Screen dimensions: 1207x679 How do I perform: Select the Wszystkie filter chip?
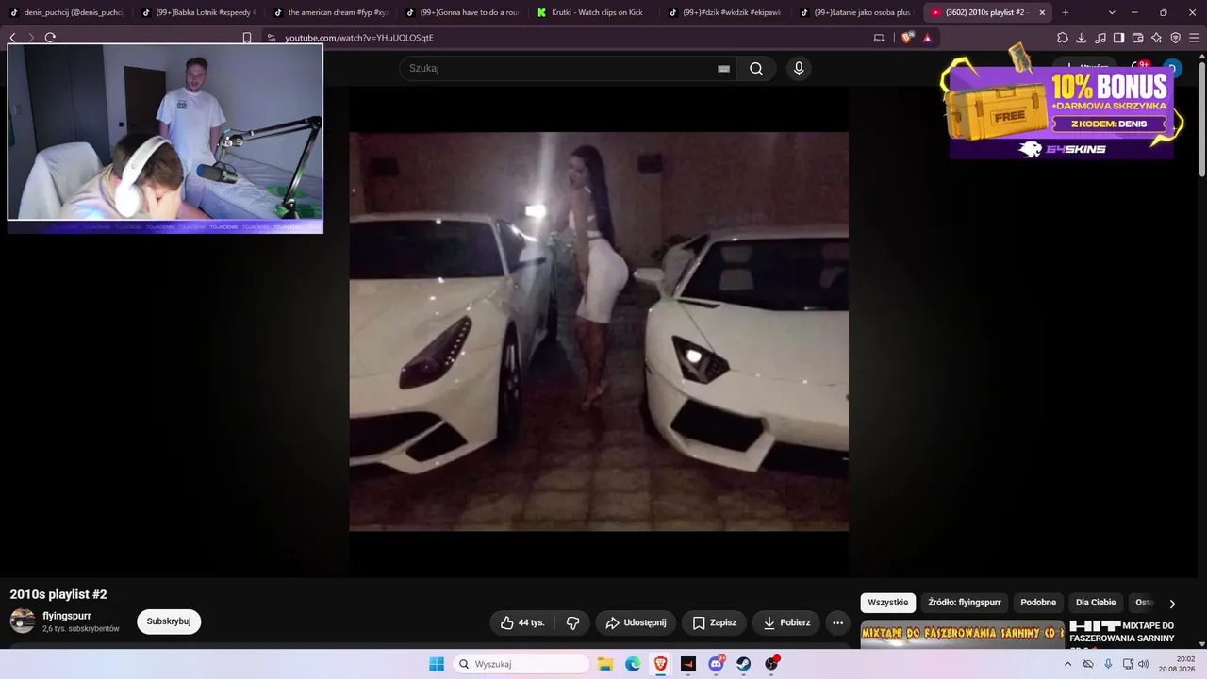[888, 603]
